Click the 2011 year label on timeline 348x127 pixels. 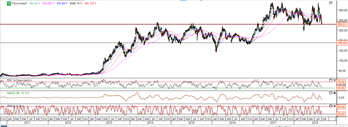tap(27, 123)
